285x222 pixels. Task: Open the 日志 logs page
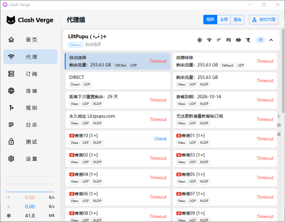(x=30, y=124)
